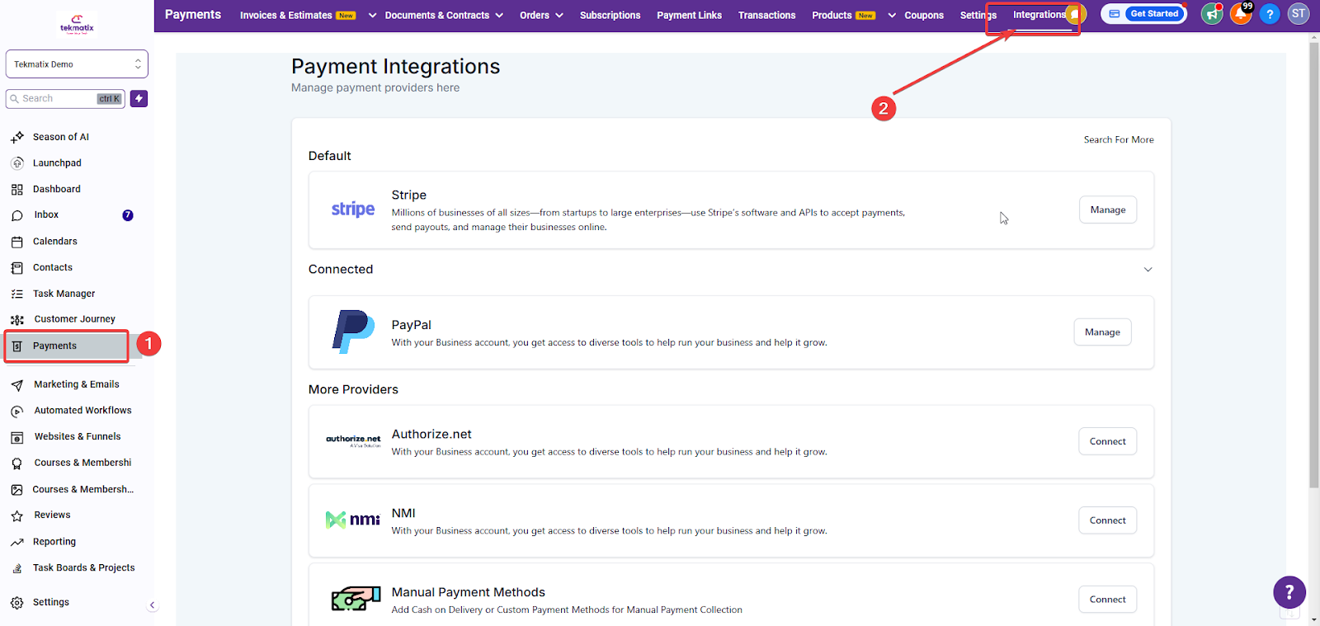Image resolution: width=1320 pixels, height=626 pixels.
Task: Expand the Orders dropdown arrow
Action: tap(559, 15)
